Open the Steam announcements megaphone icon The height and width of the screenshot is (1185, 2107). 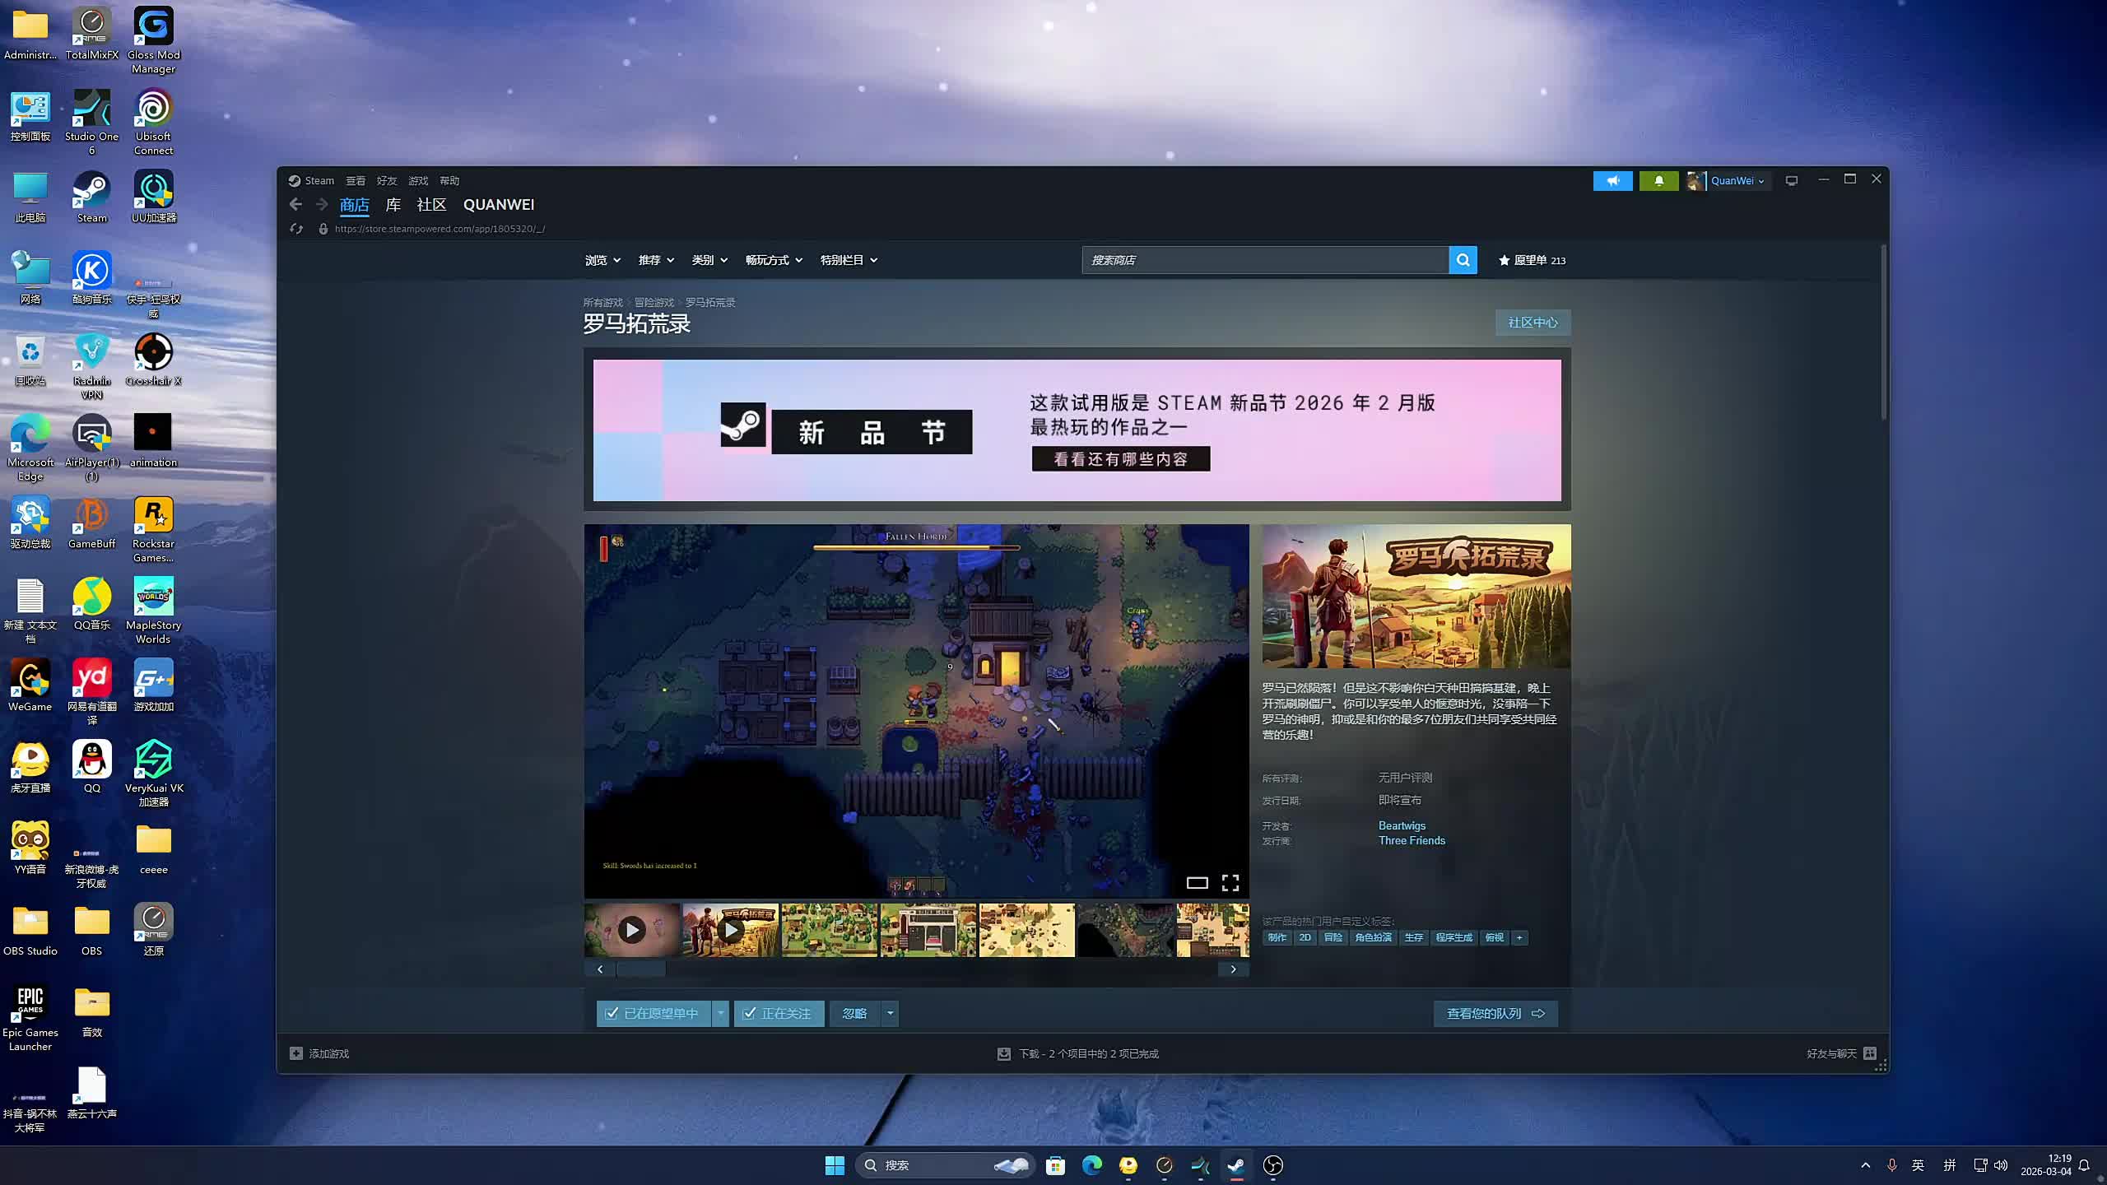point(1612,181)
